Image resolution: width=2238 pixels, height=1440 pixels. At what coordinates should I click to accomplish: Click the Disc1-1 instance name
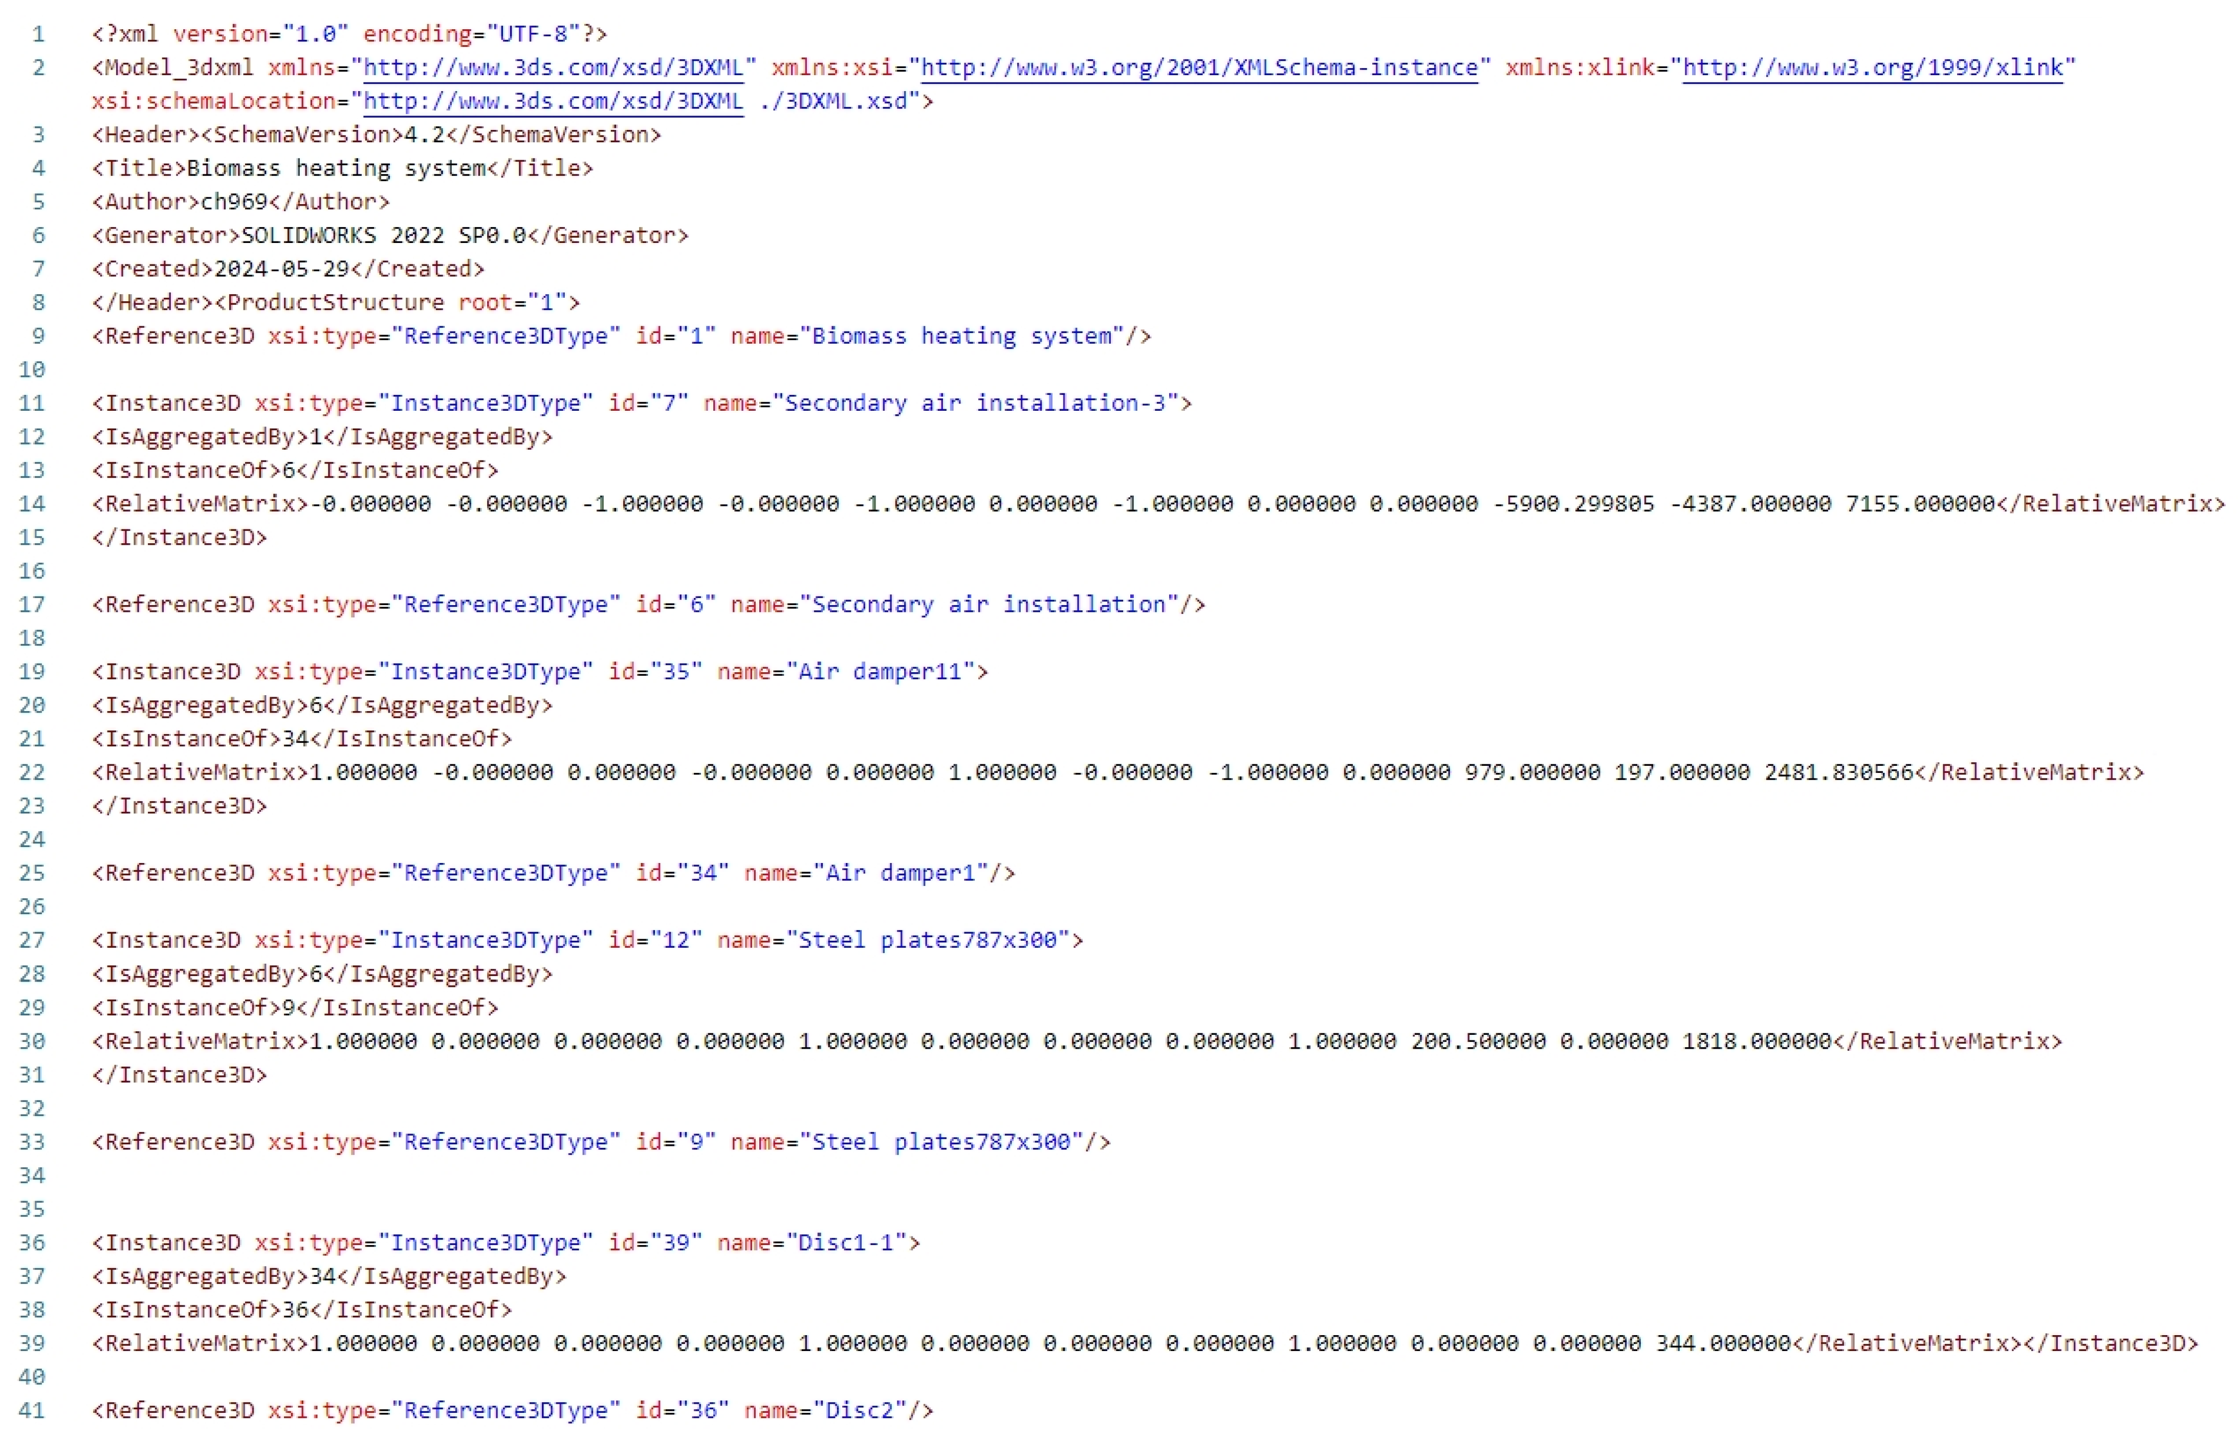coord(846,1243)
